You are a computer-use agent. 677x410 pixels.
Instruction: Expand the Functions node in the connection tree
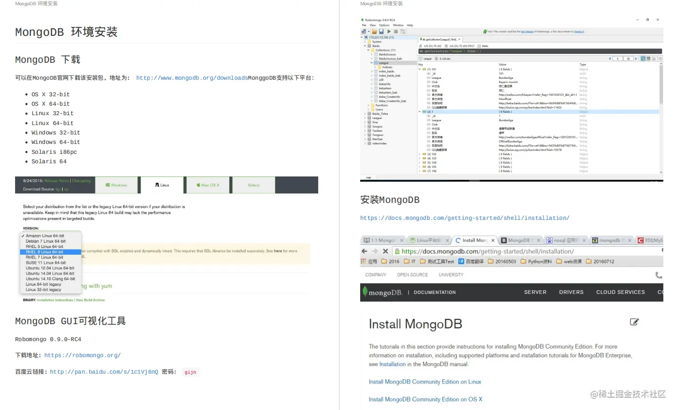[x=368, y=104]
